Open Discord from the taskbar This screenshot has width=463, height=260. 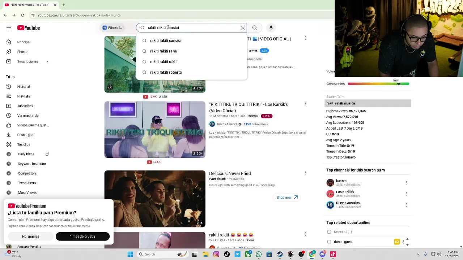[322, 254]
